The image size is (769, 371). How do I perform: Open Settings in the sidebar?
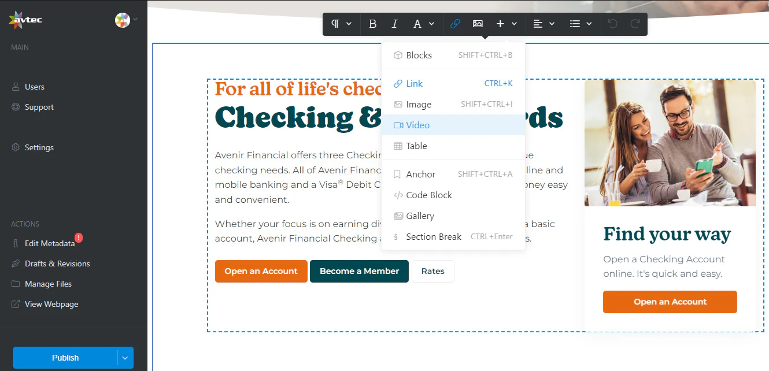[x=39, y=147]
